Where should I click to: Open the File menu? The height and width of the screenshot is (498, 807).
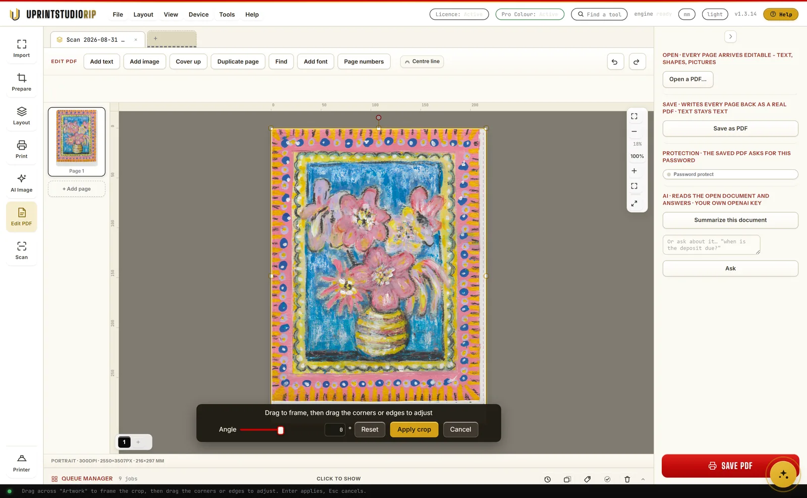pos(118,15)
